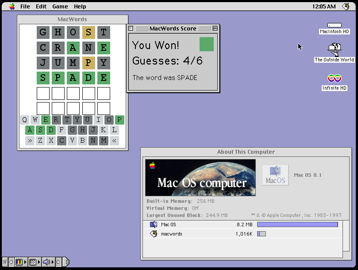Click the J key on MacWords keyboard
This screenshot has width=358, height=270.
tap(93, 130)
